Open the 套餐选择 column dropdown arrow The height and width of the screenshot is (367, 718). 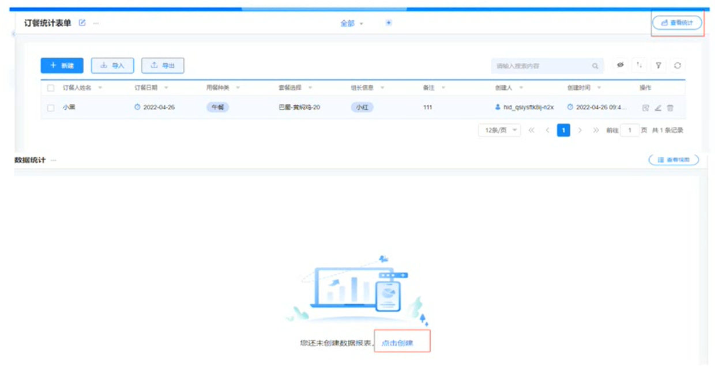(x=310, y=88)
